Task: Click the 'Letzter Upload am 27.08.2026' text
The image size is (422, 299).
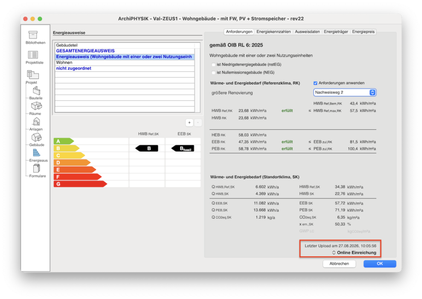Action: click(340, 246)
